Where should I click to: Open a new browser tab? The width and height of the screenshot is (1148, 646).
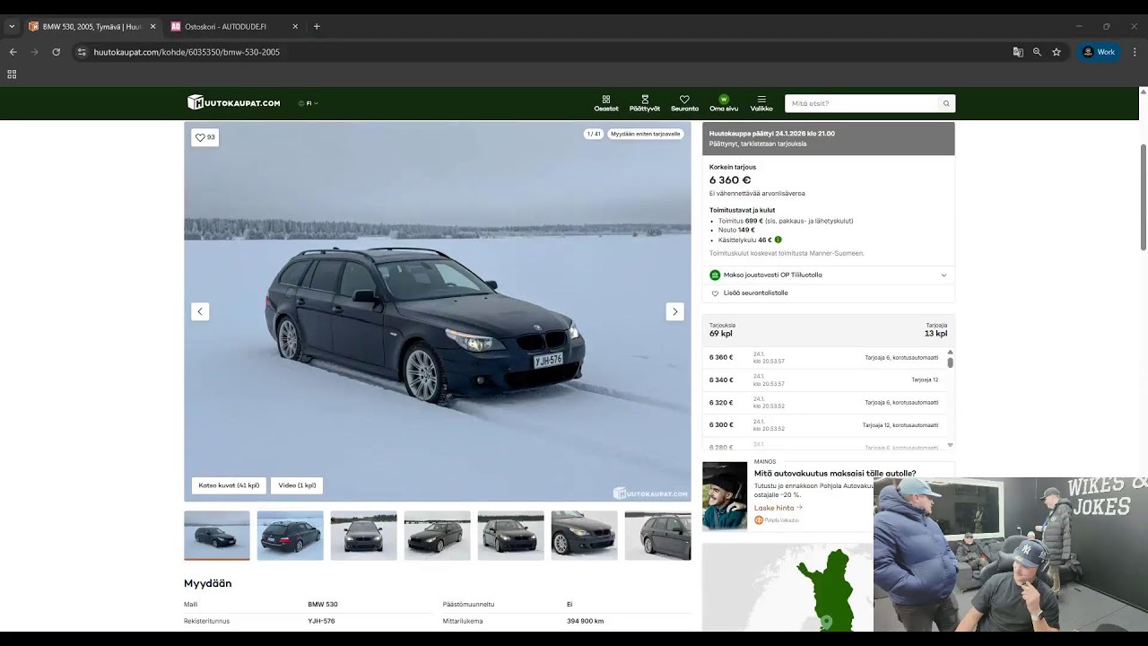tap(317, 27)
